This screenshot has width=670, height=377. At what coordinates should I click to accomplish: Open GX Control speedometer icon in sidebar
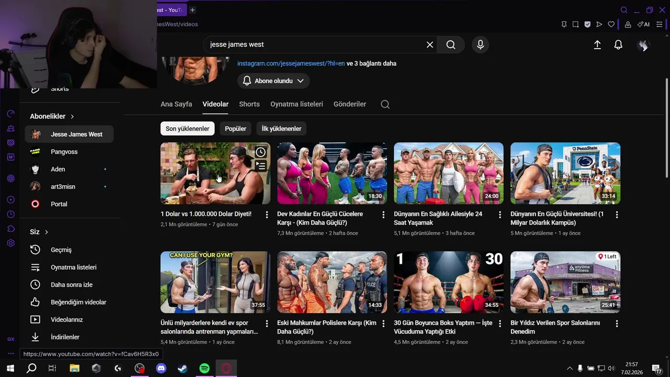tap(10, 114)
